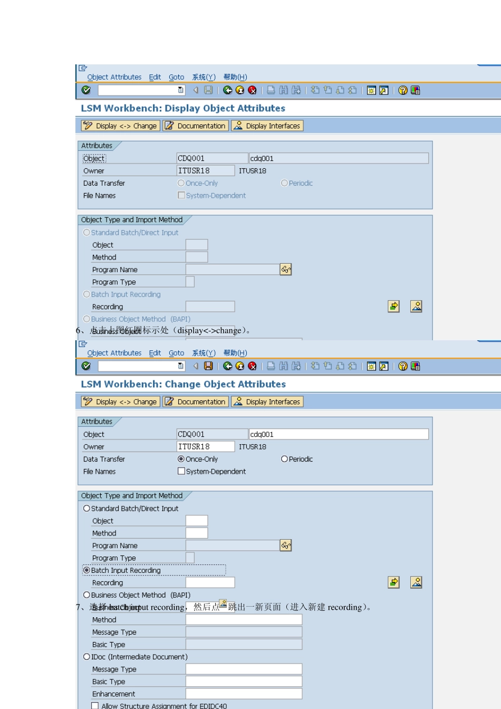Click the Recording input field in Change Object Attributes screen
This screenshot has height=709, width=501.
tap(210, 582)
